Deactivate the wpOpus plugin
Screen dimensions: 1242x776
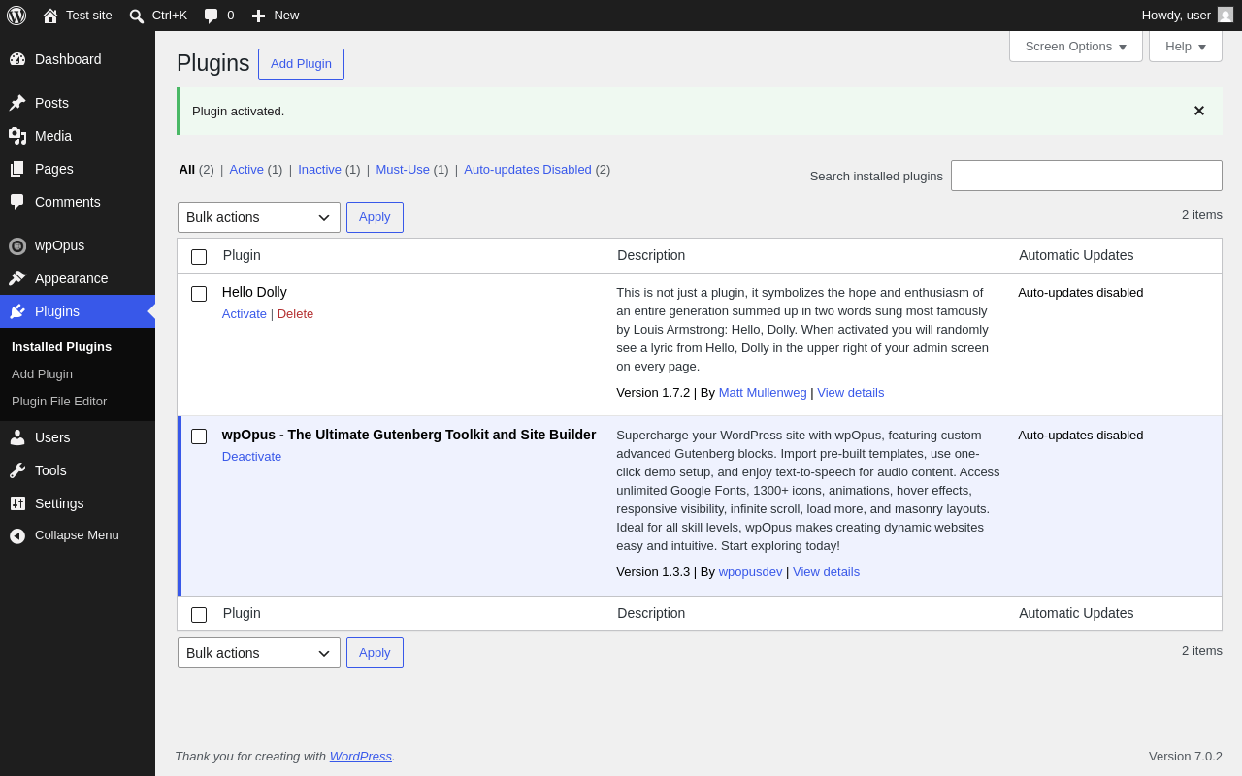251,457
